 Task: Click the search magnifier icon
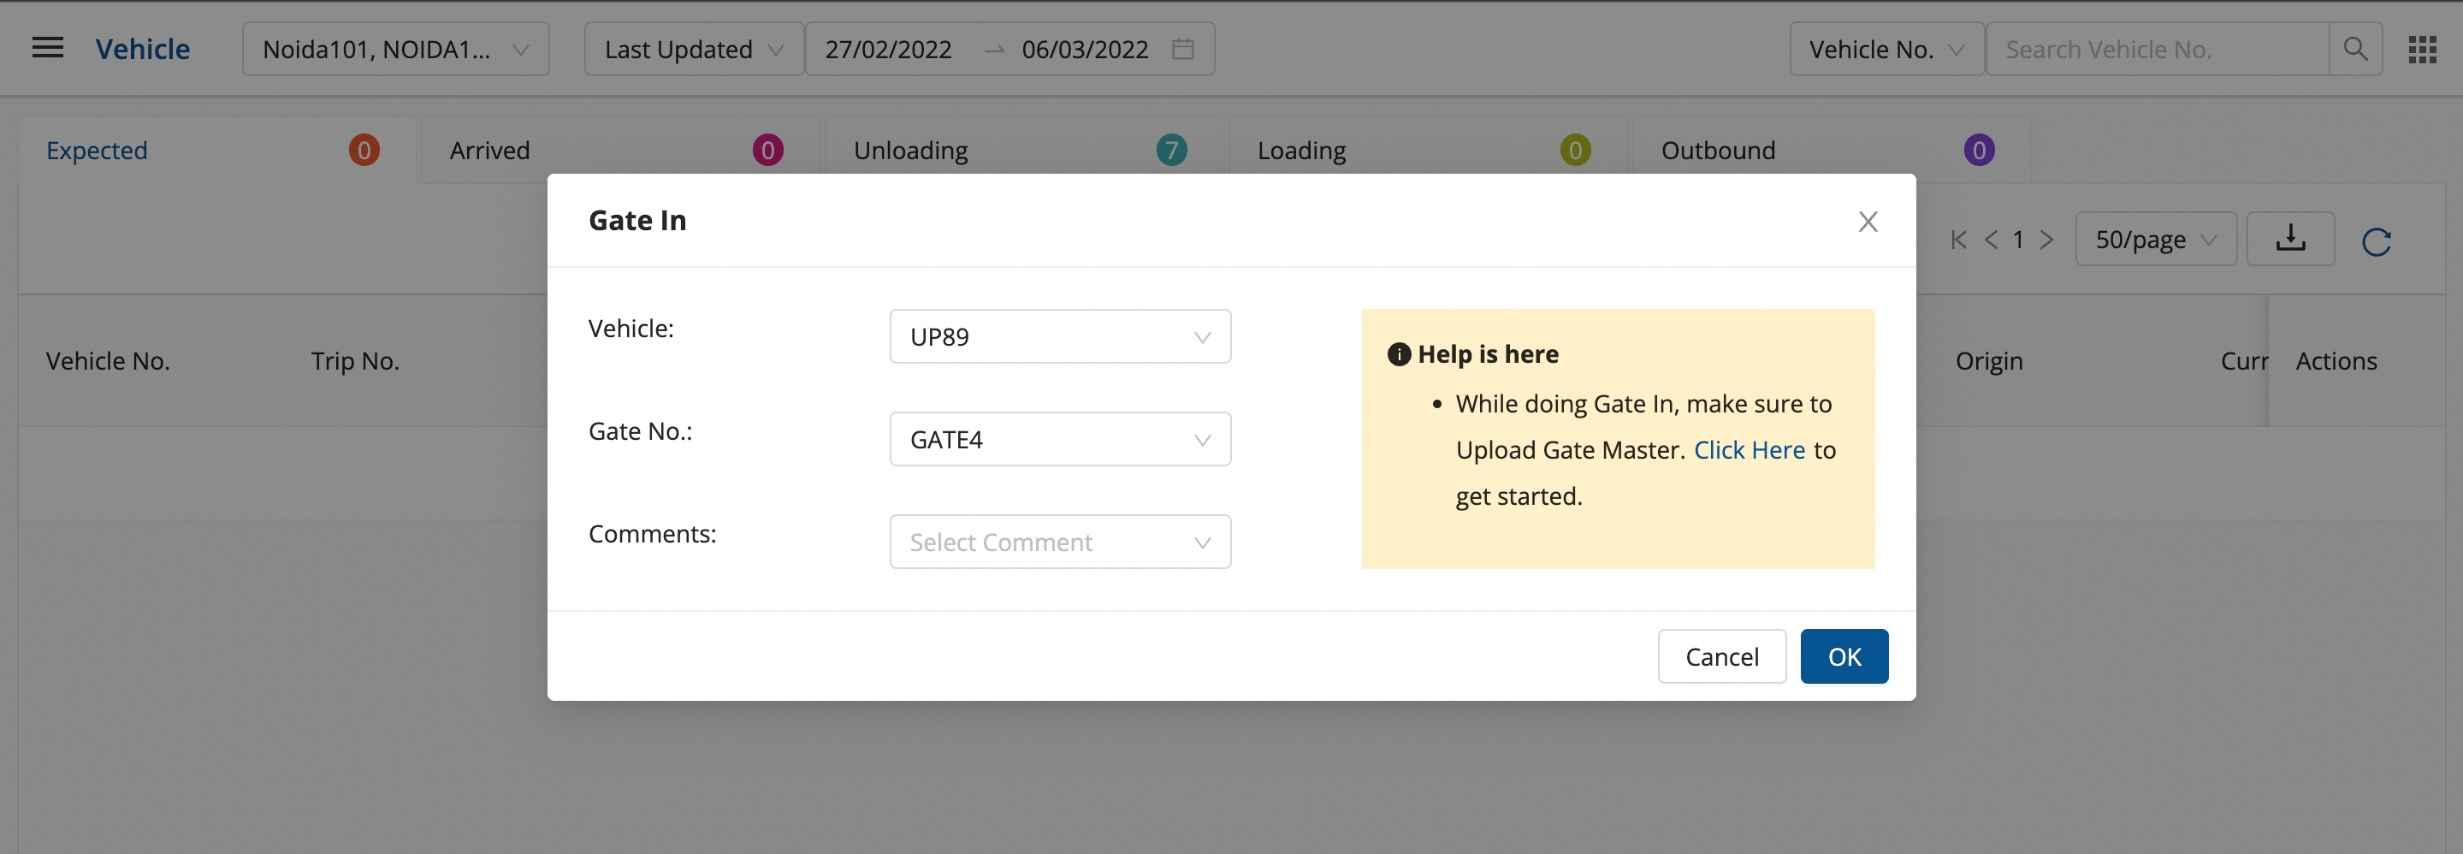(2355, 49)
